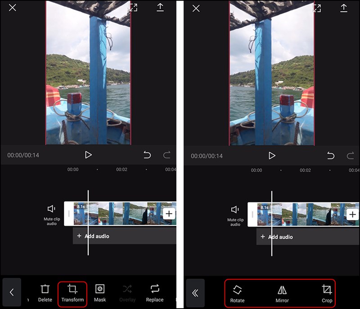Open the Mask tool
The image size is (360, 309).
100,293
